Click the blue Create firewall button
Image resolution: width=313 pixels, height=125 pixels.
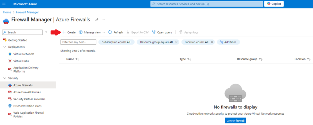[236, 121]
